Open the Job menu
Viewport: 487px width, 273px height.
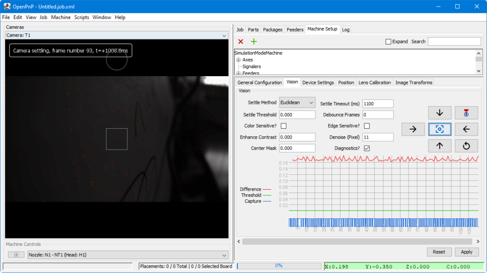tap(43, 17)
